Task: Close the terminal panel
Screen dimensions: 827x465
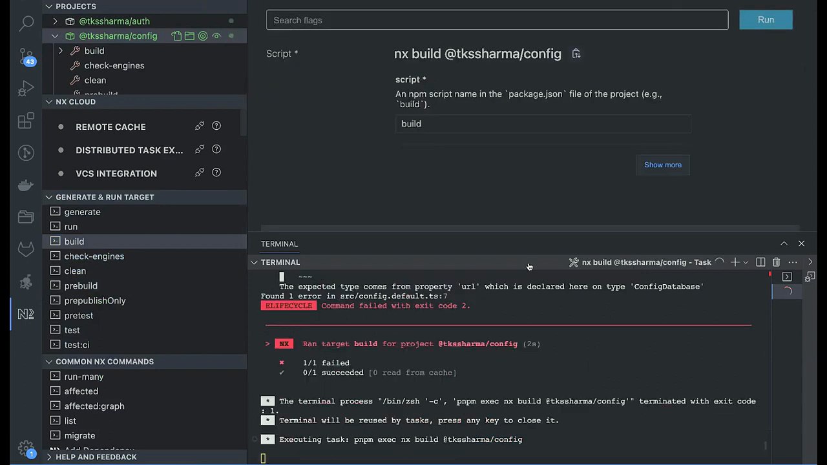Action: pos(801,243)
